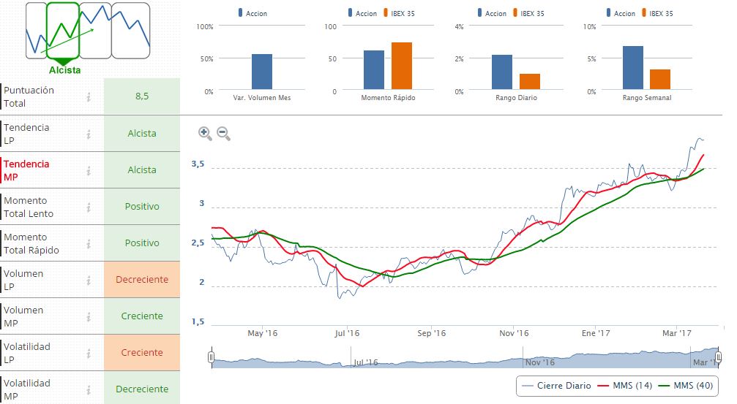Open info icon for Puntuación Total
This screenshot has height=404, width=737.
tap(89, 96)
